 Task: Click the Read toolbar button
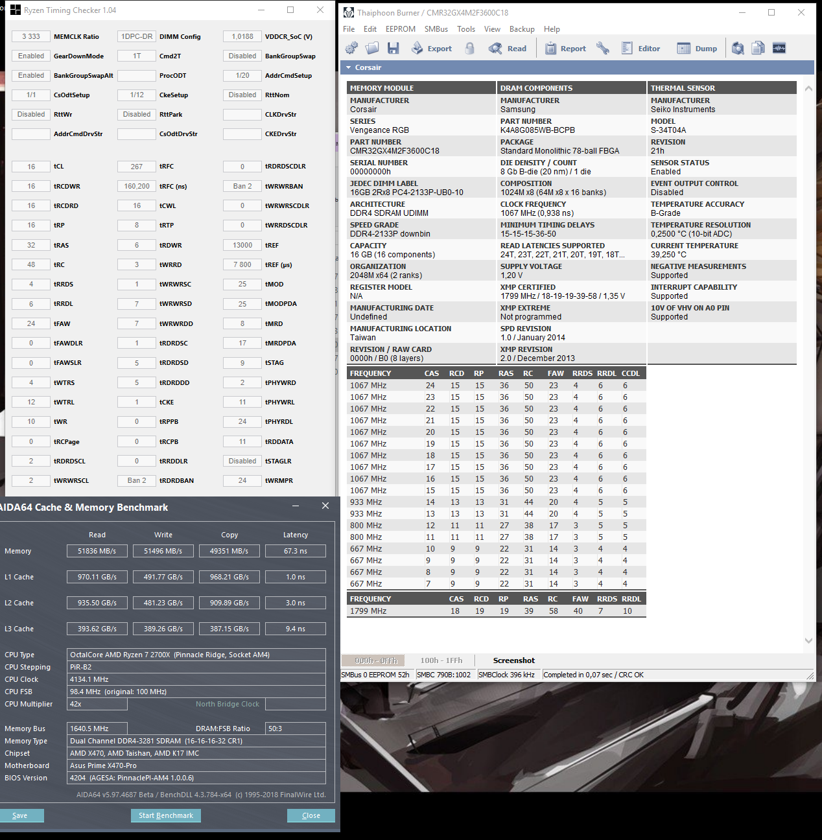click(x=508, y=48)
